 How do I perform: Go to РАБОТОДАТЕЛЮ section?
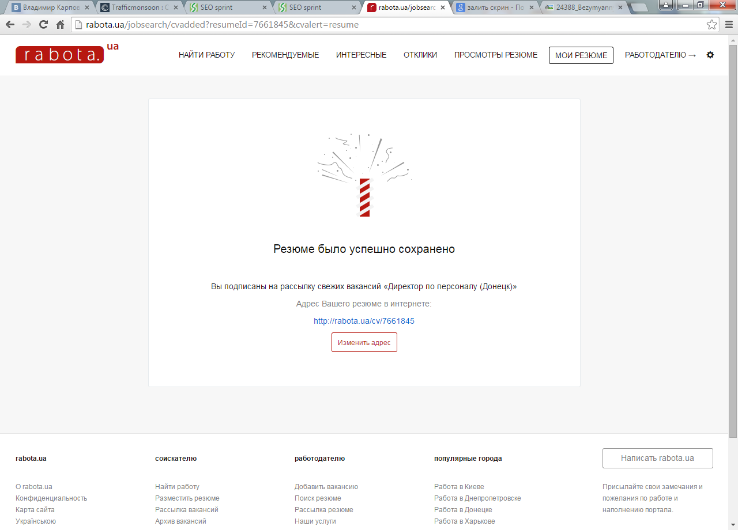(661, 55)
